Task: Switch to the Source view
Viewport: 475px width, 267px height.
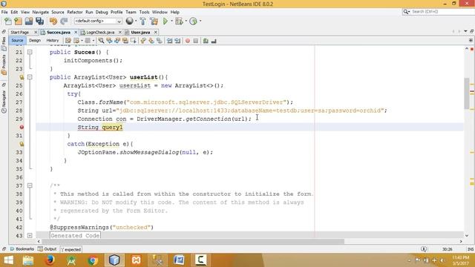Action: pyautogui.click(x=17, y=41)
